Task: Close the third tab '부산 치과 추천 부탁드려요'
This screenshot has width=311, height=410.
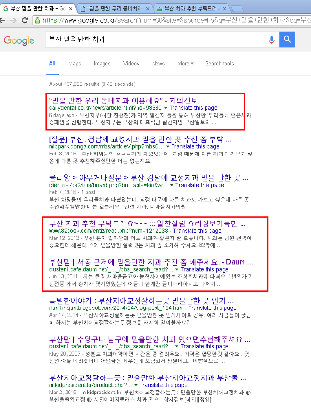Action: click(x=225, y=9)
